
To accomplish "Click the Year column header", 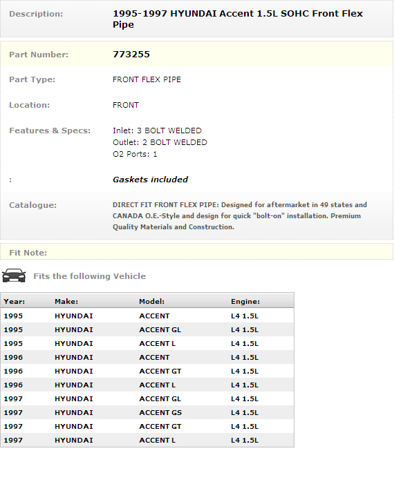I will (x=14, y=302).
